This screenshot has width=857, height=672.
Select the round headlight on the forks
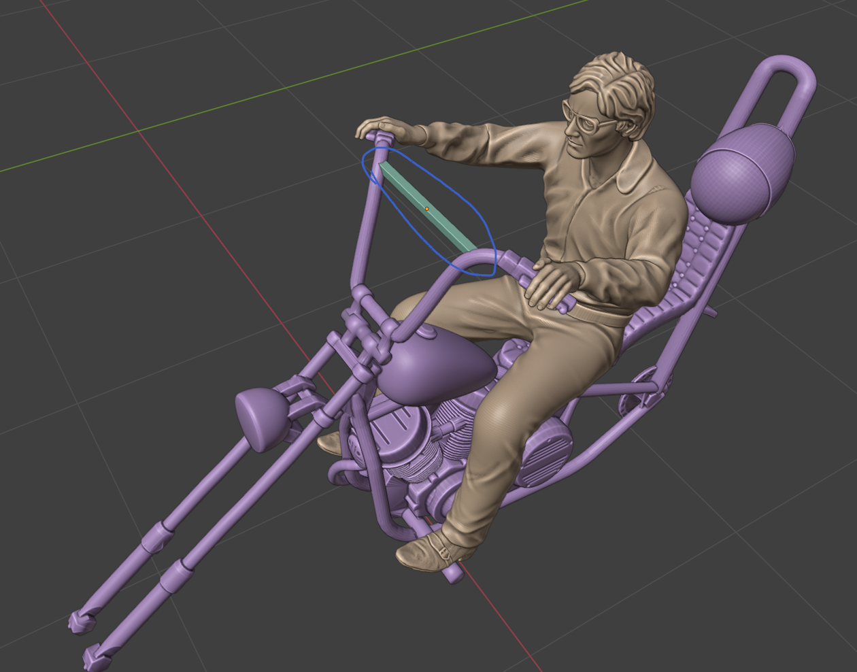[x=261, y=418]
